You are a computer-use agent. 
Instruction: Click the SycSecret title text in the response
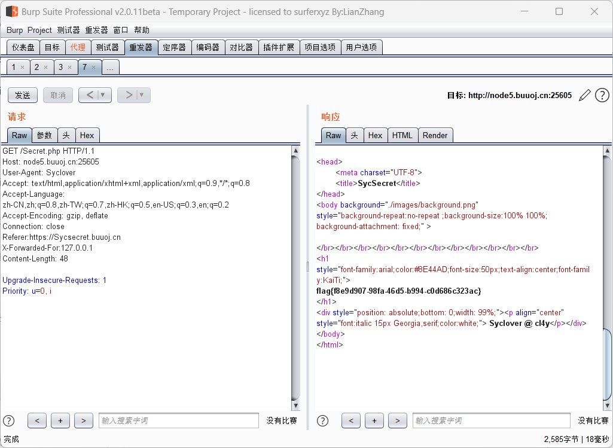(377, 184)
